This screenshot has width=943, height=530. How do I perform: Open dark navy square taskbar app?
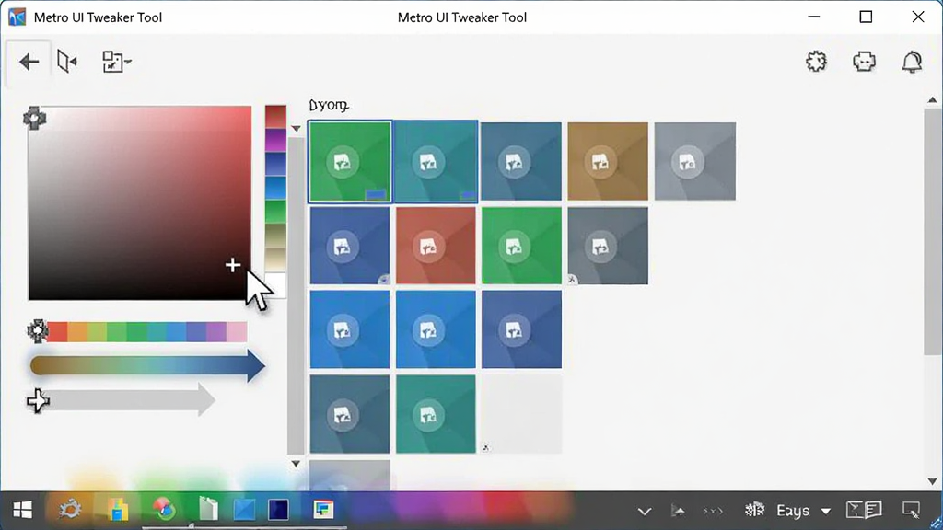278,510
